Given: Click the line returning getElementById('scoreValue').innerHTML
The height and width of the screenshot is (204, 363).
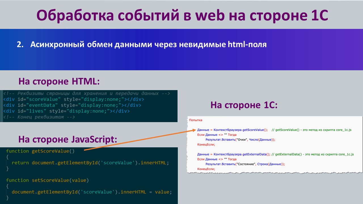Looking at the screenshot, I should (90, 163).
